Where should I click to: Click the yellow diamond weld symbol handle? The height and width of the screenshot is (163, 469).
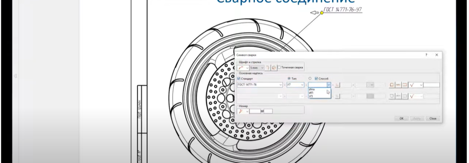pos(321,14)
